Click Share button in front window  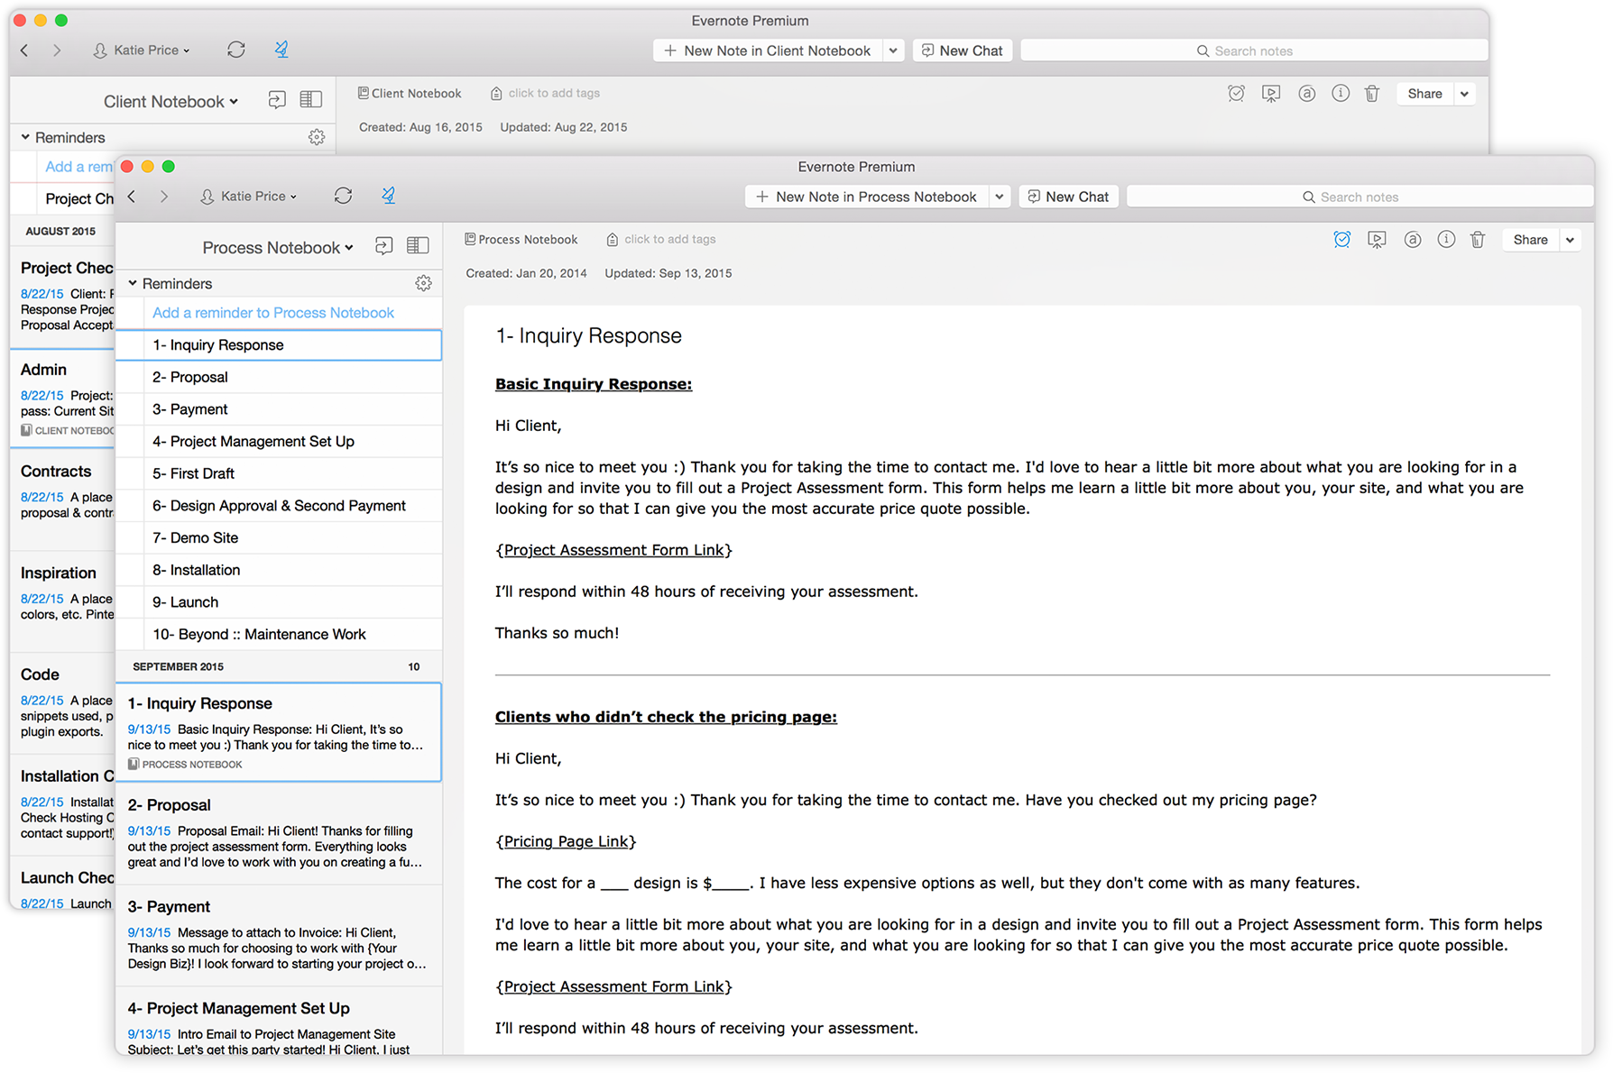pyautogui.click(x=1530, y=240)
